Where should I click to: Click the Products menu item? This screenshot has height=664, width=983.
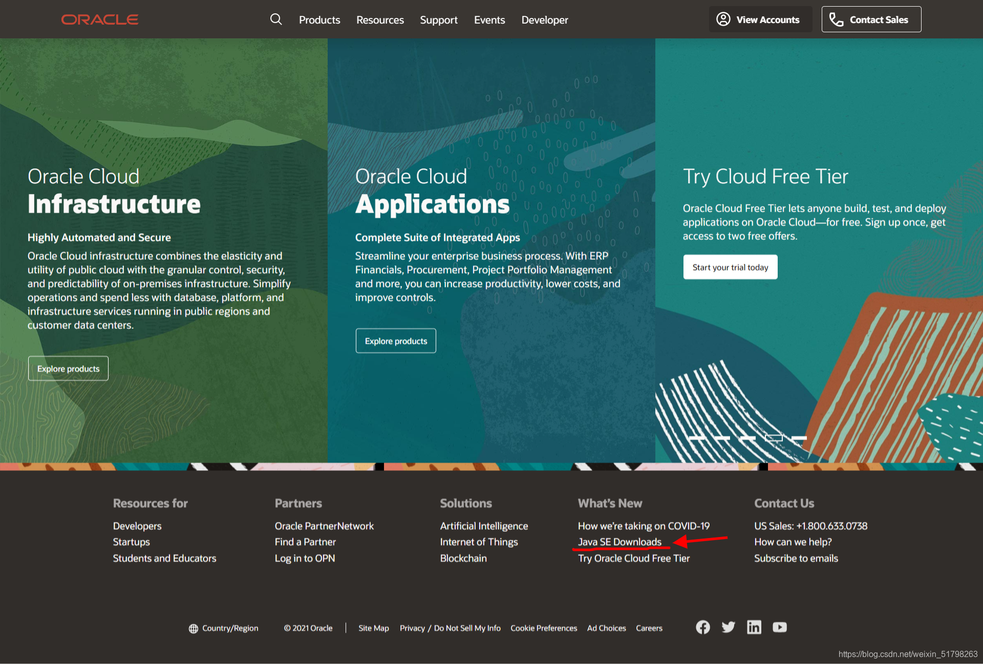(x=319, y=20)
